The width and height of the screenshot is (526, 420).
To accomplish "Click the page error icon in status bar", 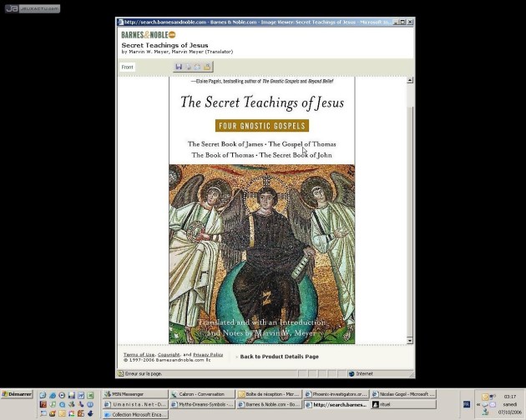I will pyautogui.click(x=120, y=374).
